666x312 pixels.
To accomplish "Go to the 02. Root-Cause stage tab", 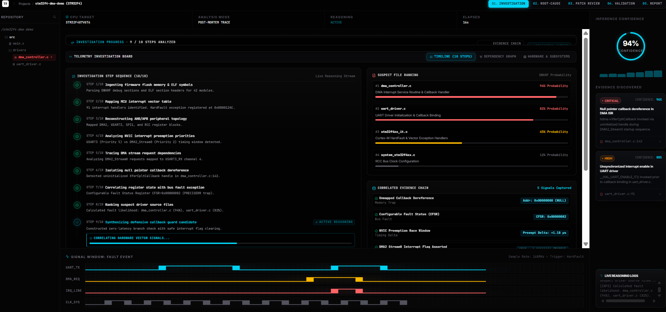I will coord(547,4).
